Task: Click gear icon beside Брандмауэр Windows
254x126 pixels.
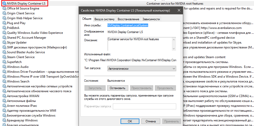Action: coord(4,120)
